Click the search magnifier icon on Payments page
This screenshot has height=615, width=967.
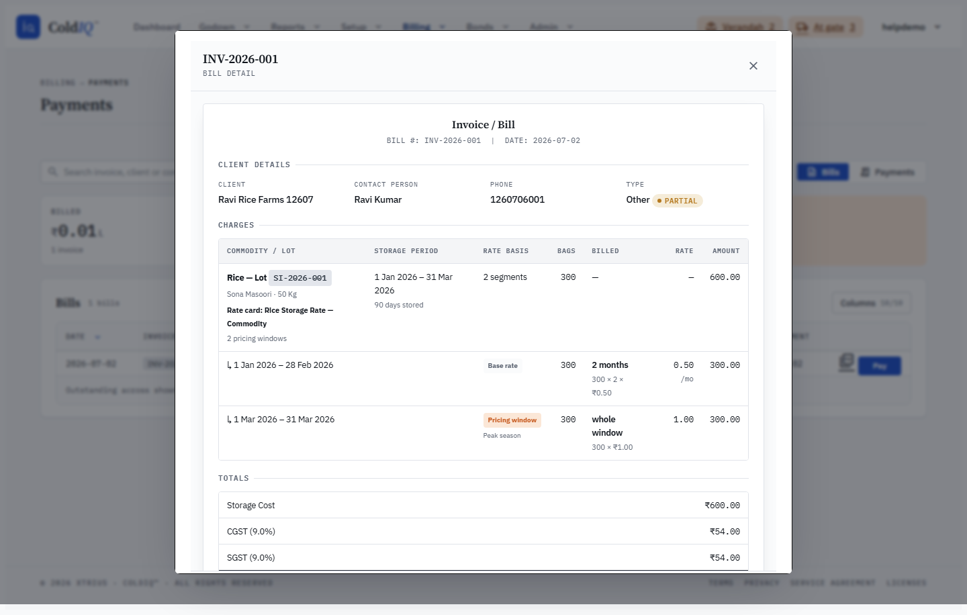coord(52,173)
